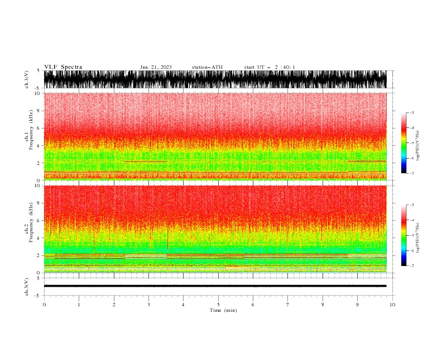Image resolution: width=442 pixels, height=342 pixels.
Task: Click time axis tick label '3'
Action: [148, 305]
